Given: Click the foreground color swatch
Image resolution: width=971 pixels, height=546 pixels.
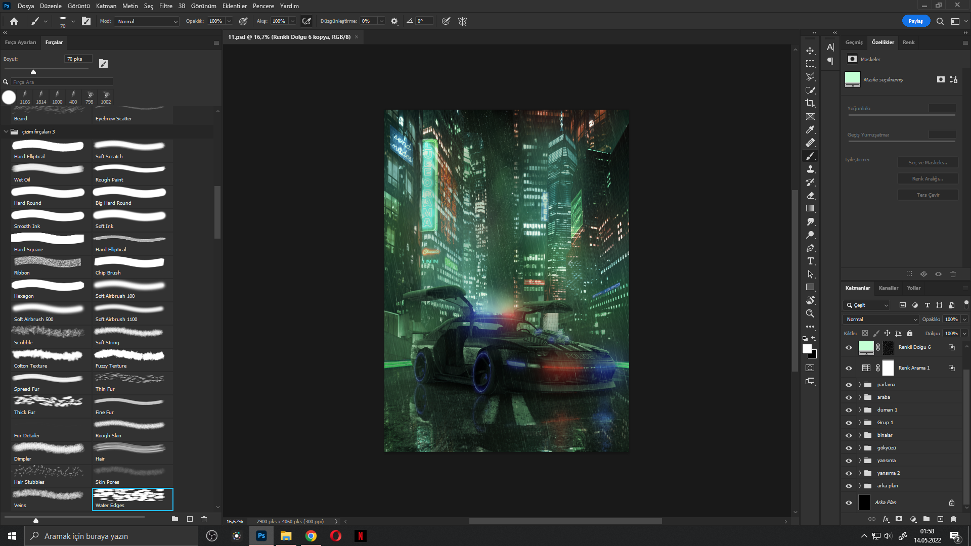Looking at the screenshot, I should click(807, 349).
